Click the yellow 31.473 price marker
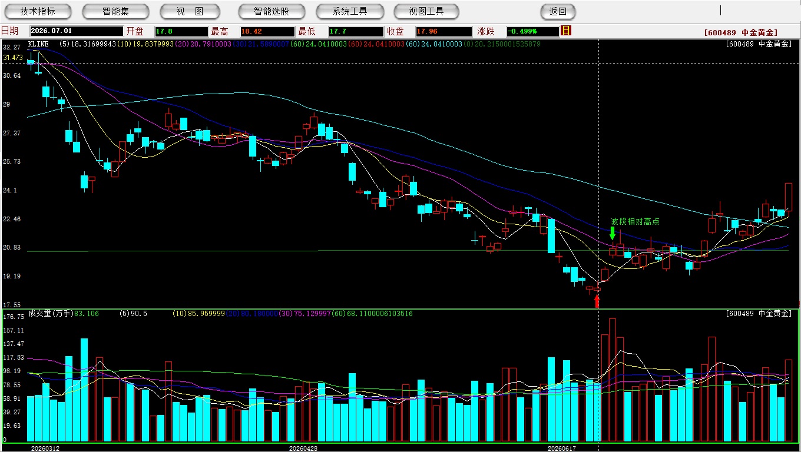This screenshot has height=452, width=801. coord(13,58)
